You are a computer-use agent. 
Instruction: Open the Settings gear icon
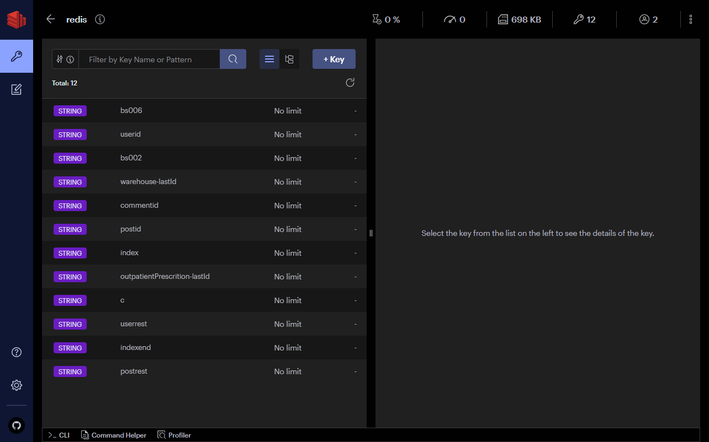[17, 385]
